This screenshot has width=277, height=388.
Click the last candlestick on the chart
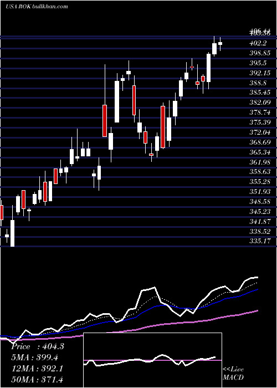(x=220, y=44)
